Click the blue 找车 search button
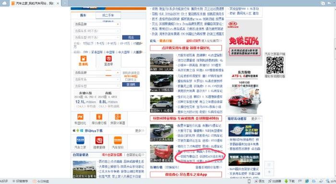The height and width of the screenshot is (184, 336). 131,37
